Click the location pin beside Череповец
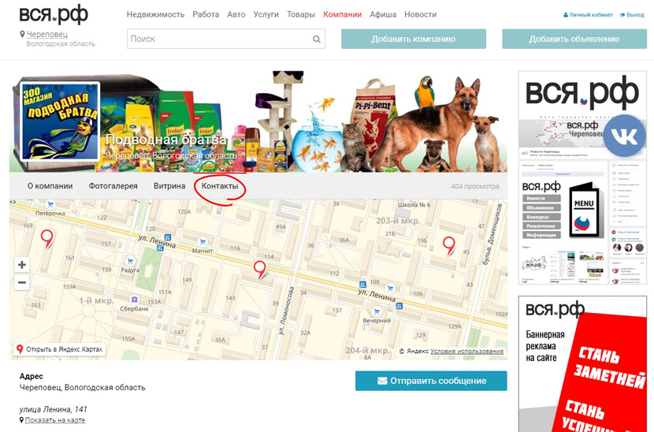 click(22, 34)
